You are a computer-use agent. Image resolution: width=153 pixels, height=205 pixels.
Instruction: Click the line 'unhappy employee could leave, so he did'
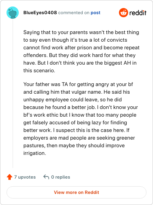point(72,99)
